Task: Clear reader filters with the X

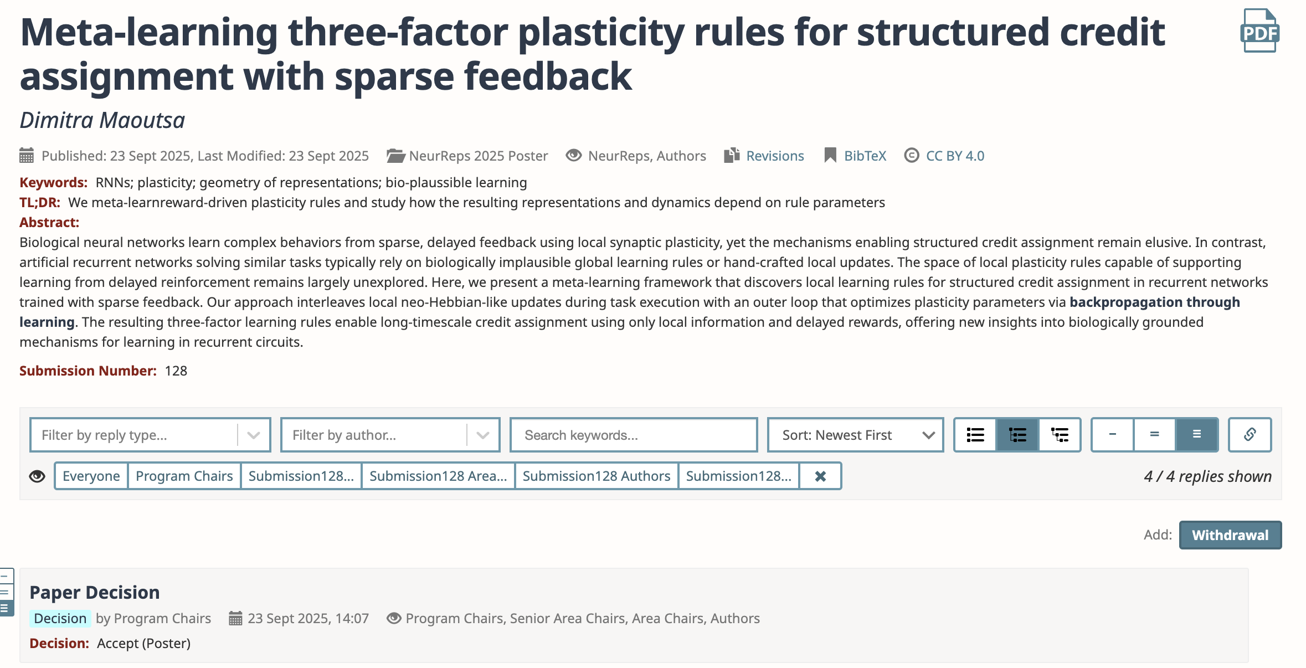Action: 820,476
